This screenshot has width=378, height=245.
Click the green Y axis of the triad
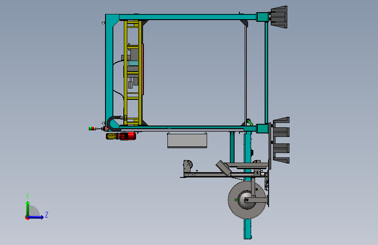click(x=28, y=209)
